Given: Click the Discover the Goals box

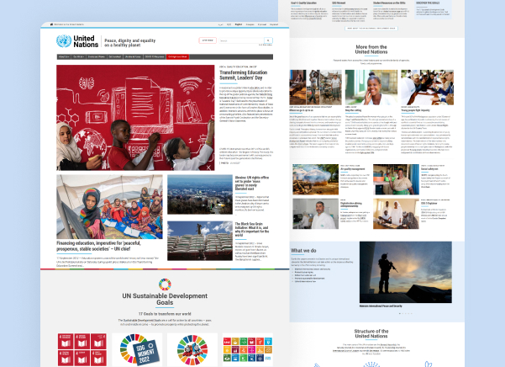Looking at the screenshot, I should coord(433,9).
